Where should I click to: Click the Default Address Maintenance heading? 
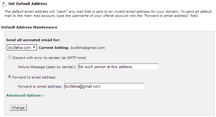pyautogui.click(x=29, y=27)
